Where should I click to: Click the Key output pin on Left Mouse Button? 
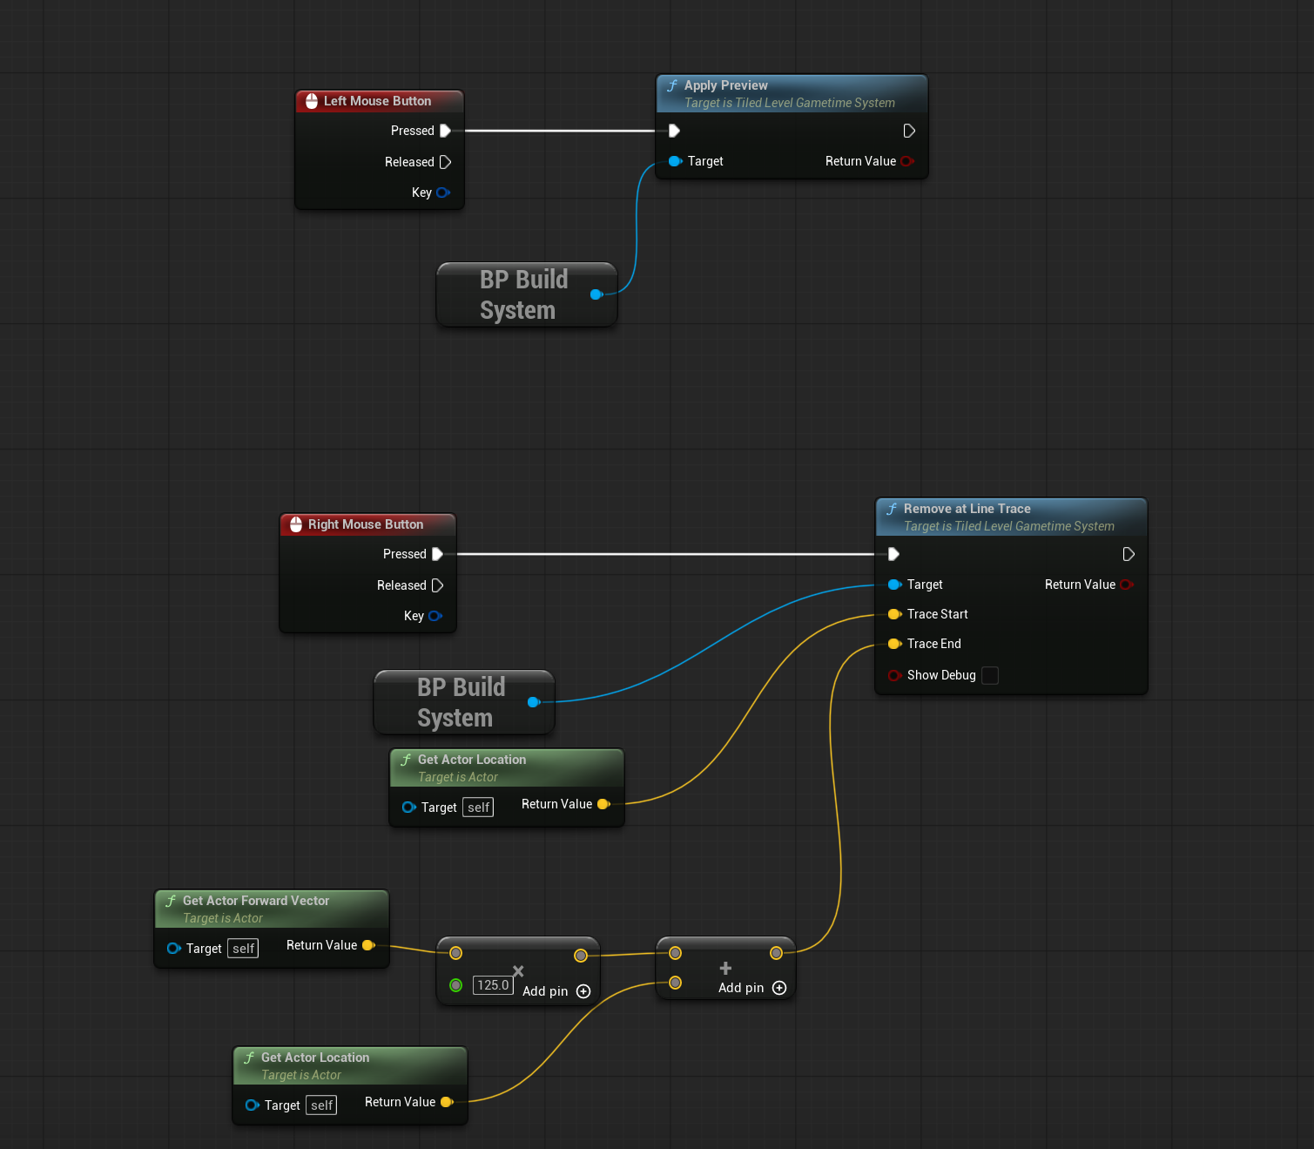point(442,193)
